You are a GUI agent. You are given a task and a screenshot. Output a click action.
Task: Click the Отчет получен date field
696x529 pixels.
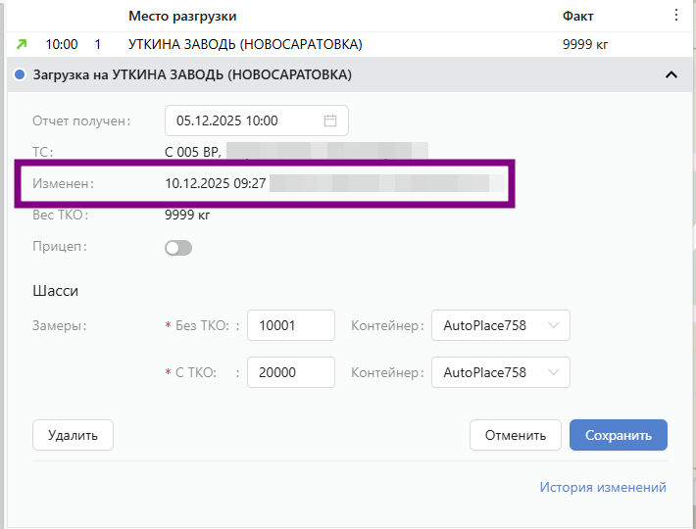tap(245, 120)
